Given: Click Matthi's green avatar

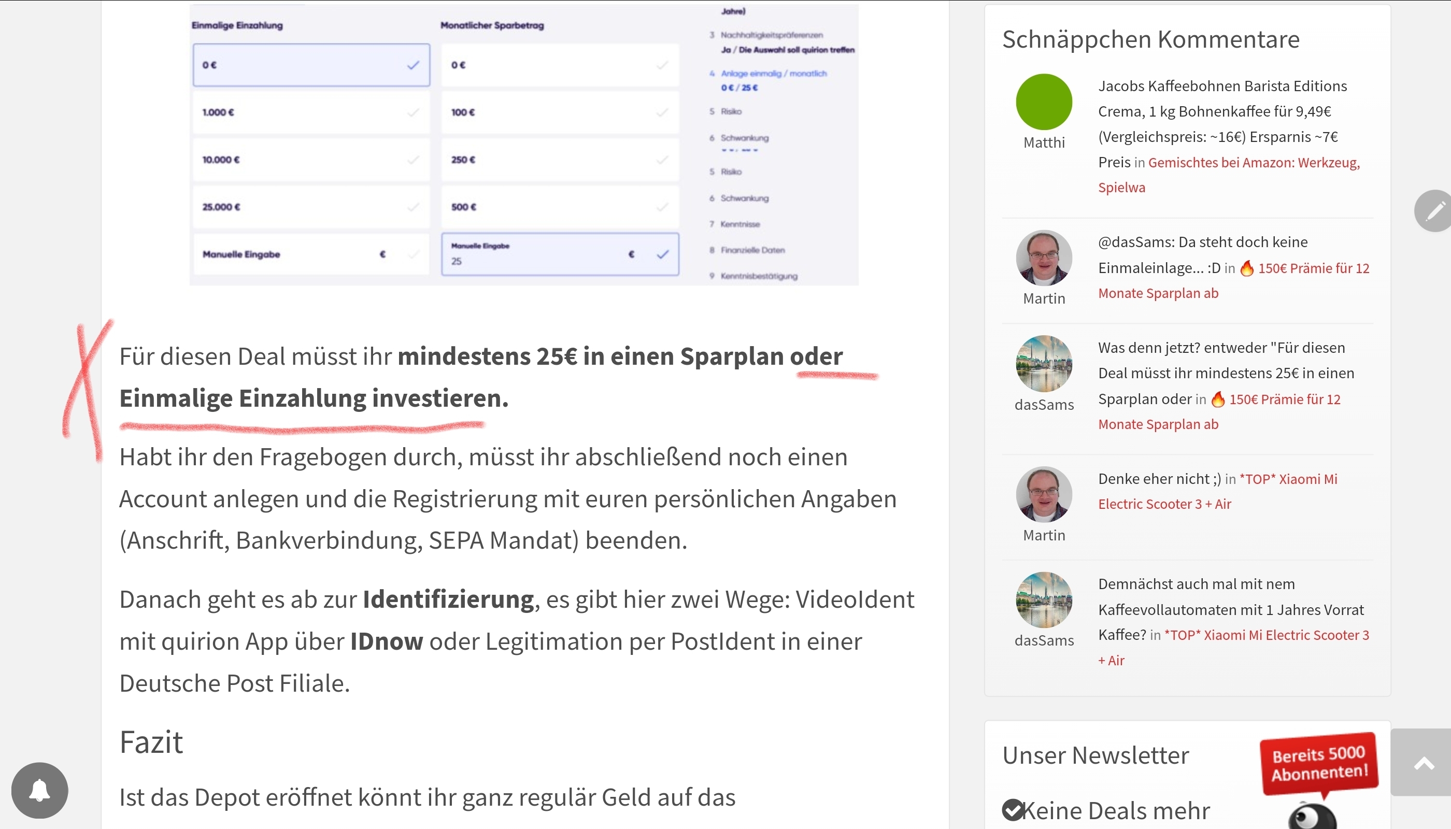Looking at the screenshot, I should tap(1043, 102).
